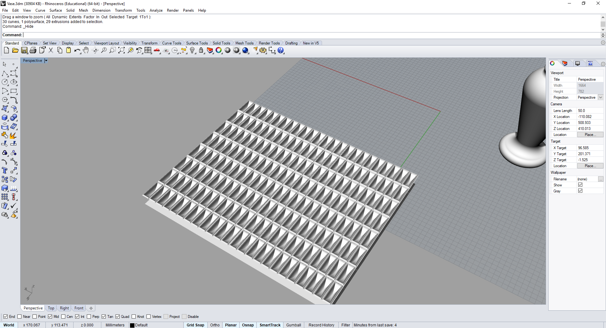Image resolution: width=606 pixels, height=328 pixels.
Task: Click the Lock objects padlock icon
Action: tap(201, 50)
